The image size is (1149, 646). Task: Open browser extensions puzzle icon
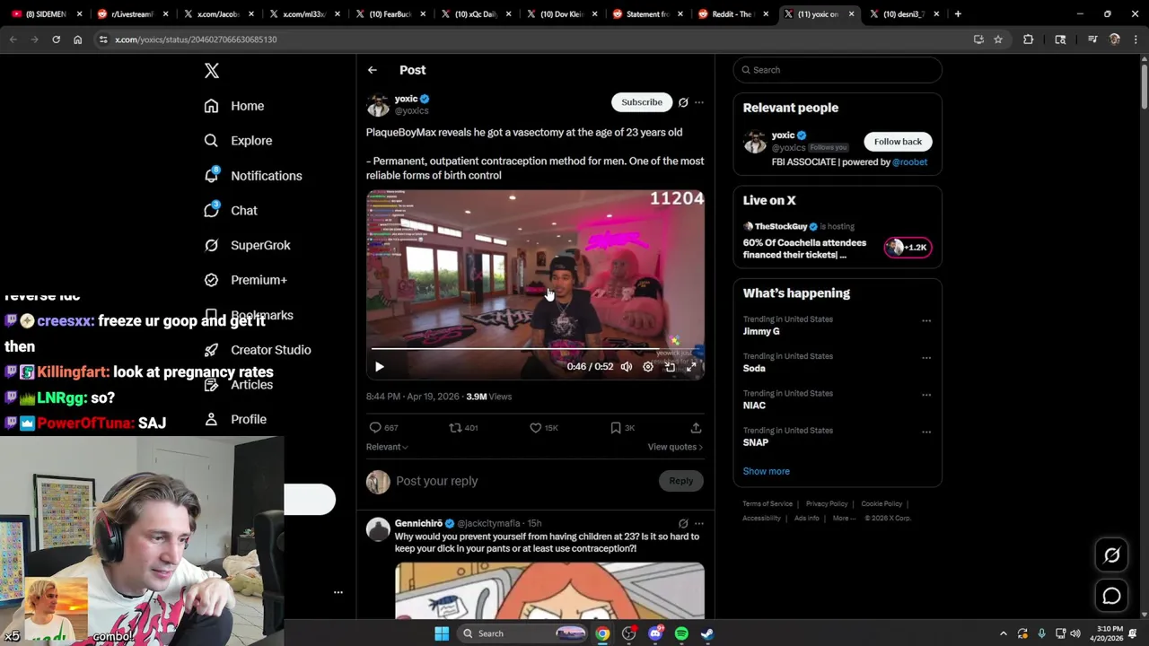tap(1029, 39)
